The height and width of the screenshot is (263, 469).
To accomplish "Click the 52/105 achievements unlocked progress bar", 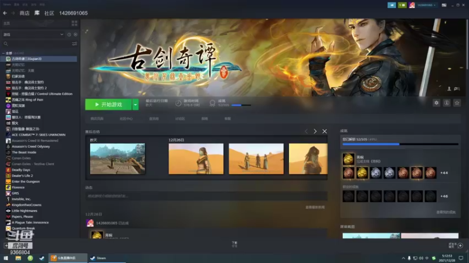I will pyautogui.click(x=400, y=144).
